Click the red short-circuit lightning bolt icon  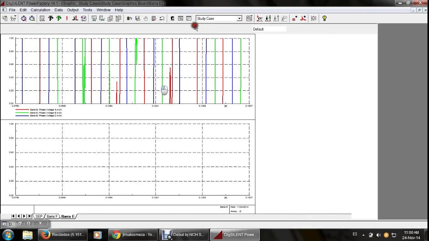67,18
